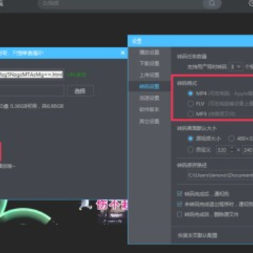Open the history clock icon at top right
The image size is (253, 253).
pos(251,3)
